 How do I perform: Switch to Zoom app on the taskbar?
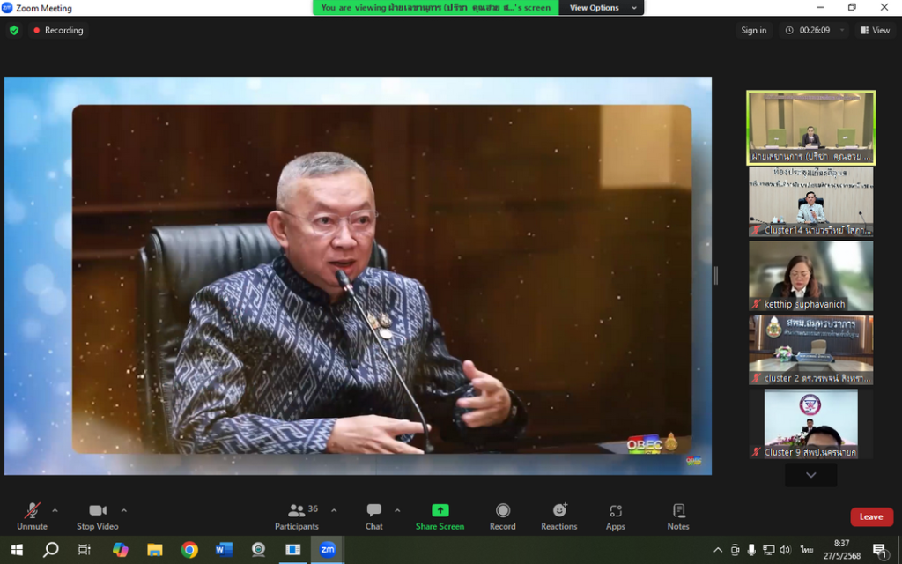coord(328,550)
